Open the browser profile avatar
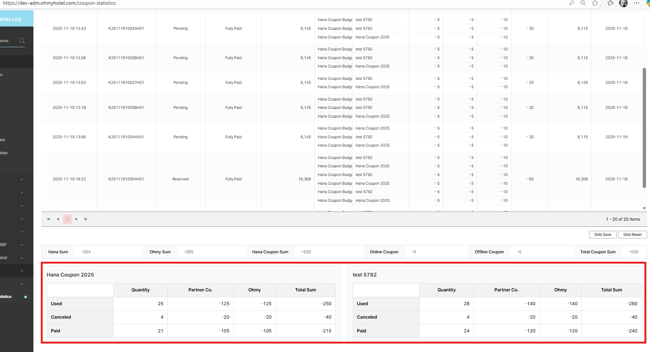 tap(624, 3)
